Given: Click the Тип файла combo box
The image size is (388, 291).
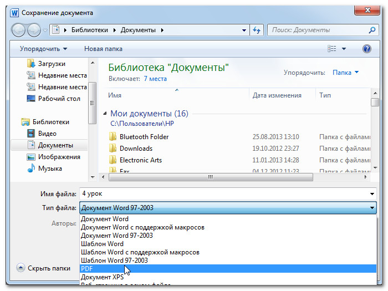Looking at the screenshot, I should (x=228, y=208).
